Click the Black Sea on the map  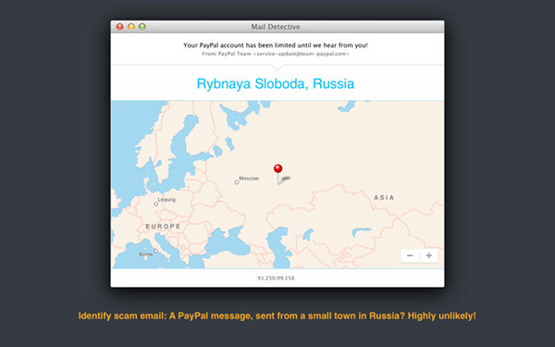(227, 242)
